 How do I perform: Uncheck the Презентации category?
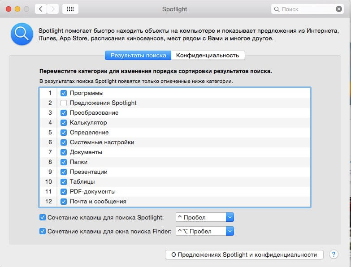click(x=64, y=172)
